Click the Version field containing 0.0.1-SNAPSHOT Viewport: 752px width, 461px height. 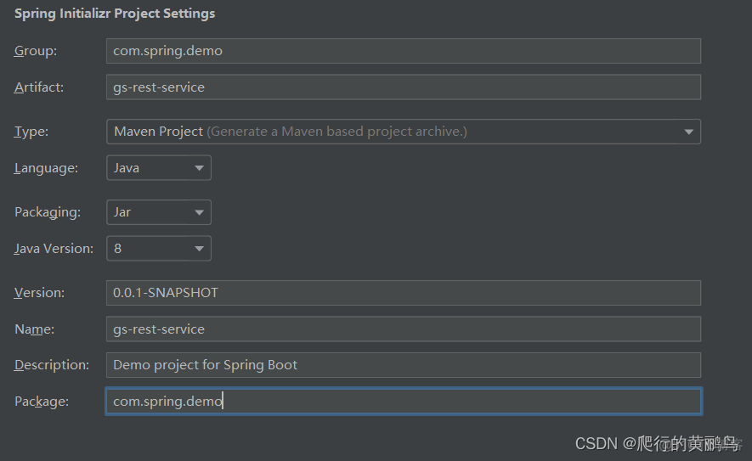pos(403,293)
